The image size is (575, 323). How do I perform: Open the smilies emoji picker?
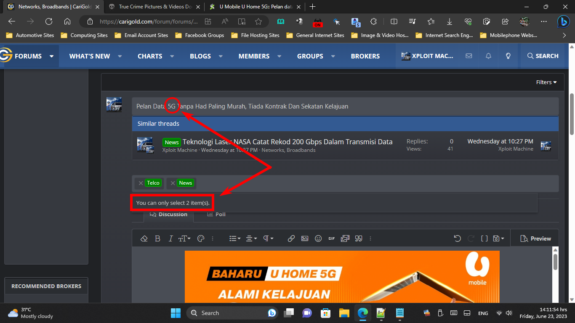coord(318,238)
